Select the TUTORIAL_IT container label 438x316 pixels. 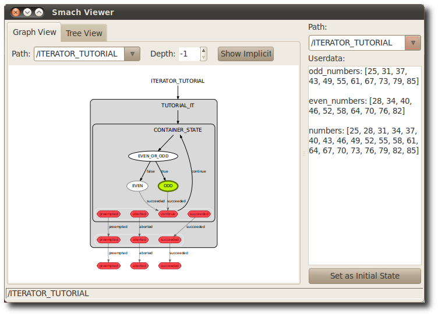pos(178,106)
